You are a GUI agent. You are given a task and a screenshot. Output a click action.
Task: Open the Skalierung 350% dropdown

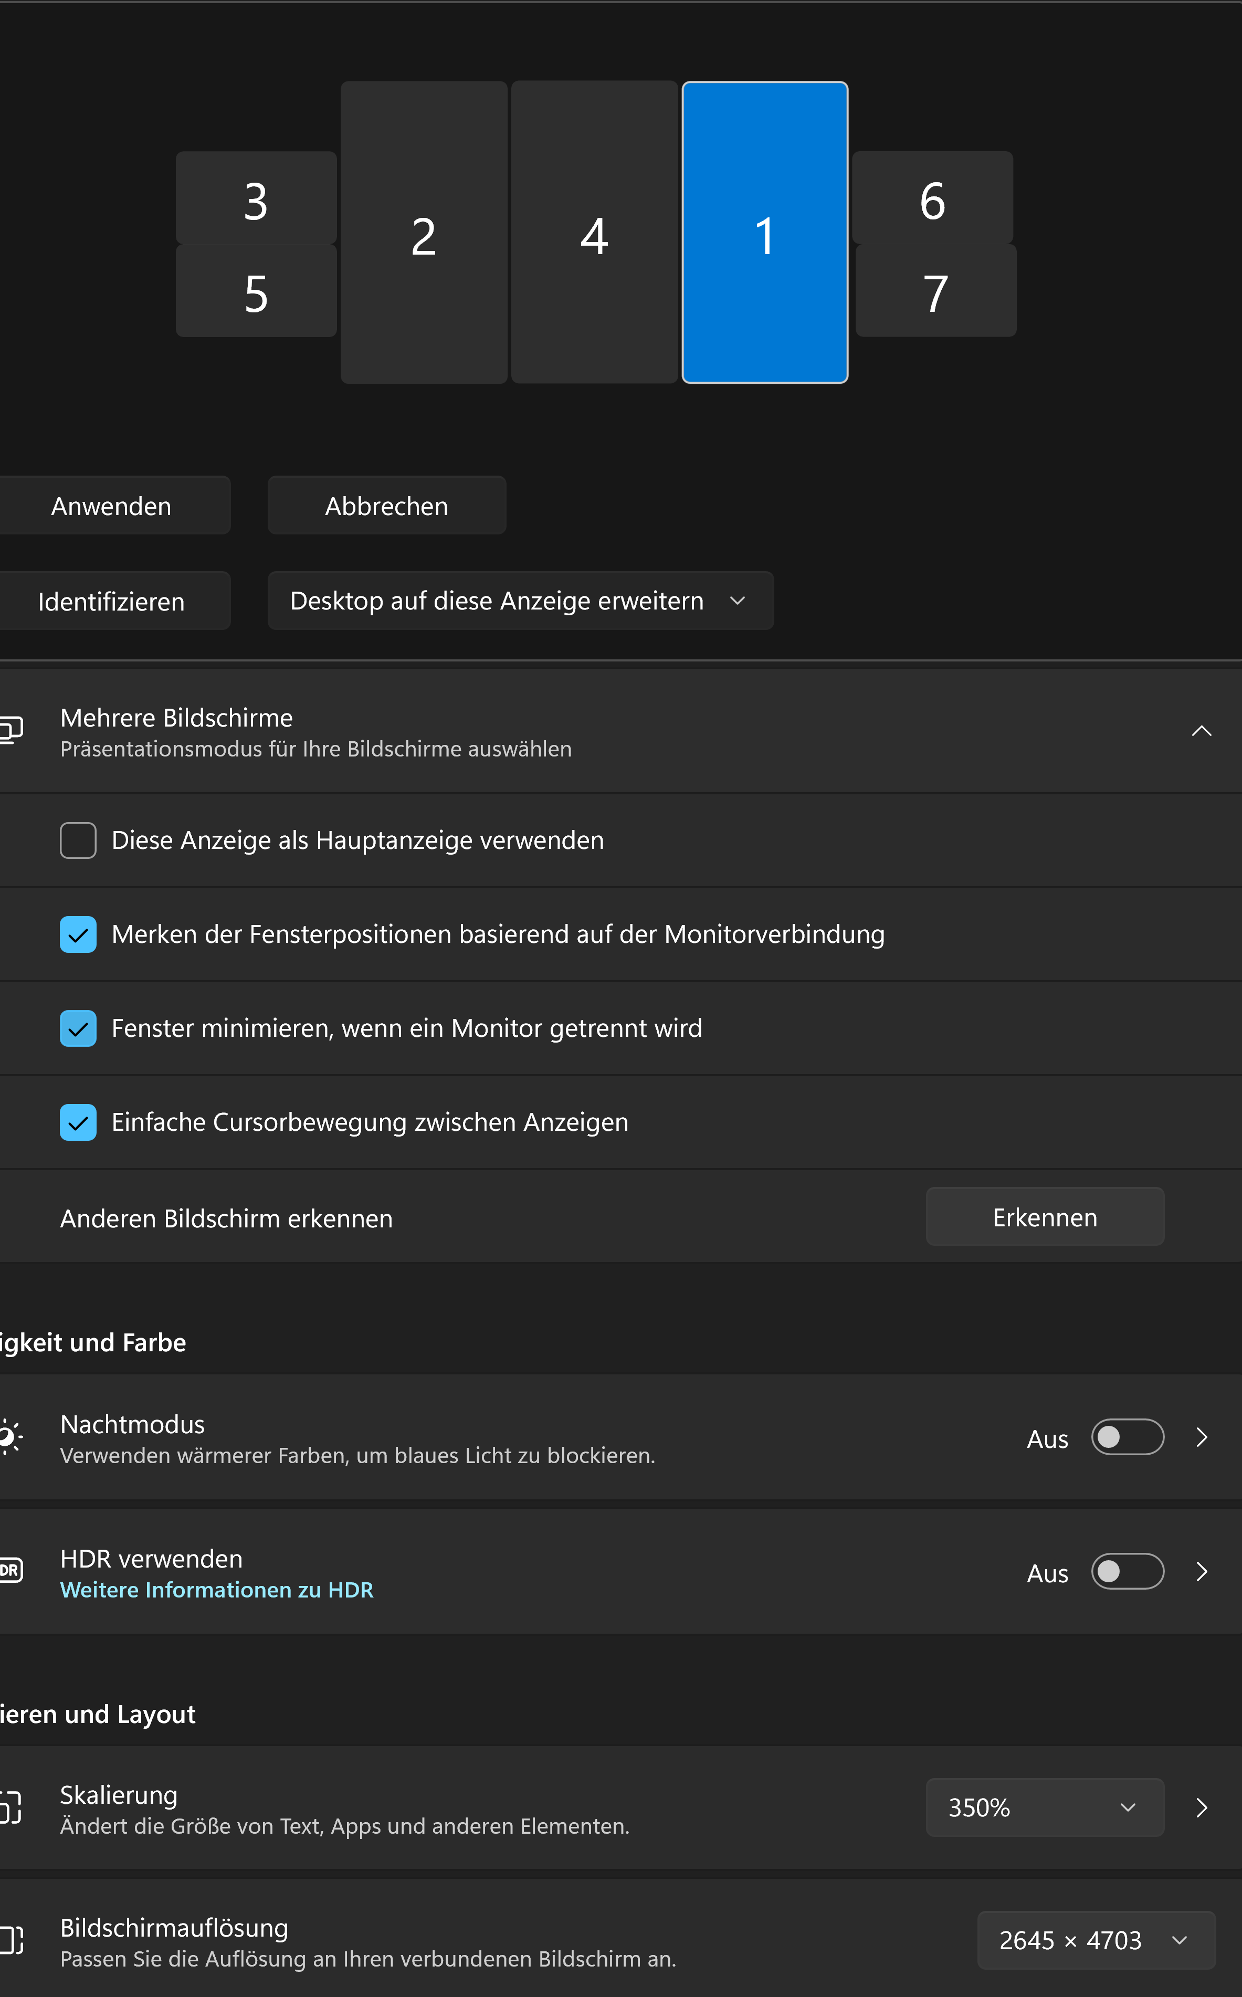pyautogui.click(x=1043, y=1807)
